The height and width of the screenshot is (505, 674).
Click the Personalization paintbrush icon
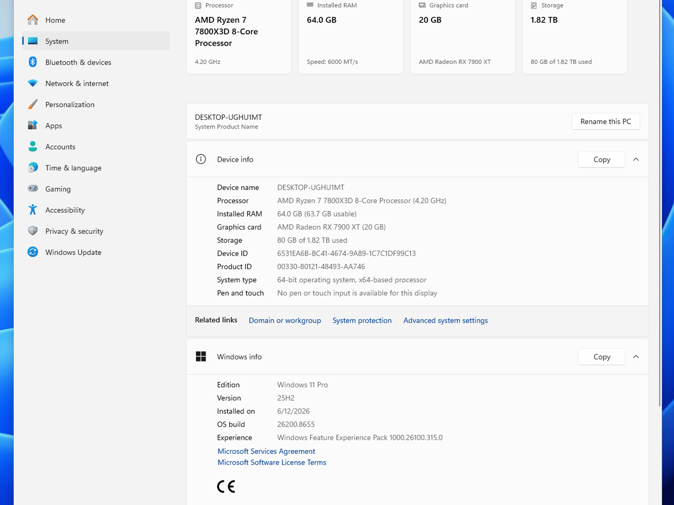point(33,104)
